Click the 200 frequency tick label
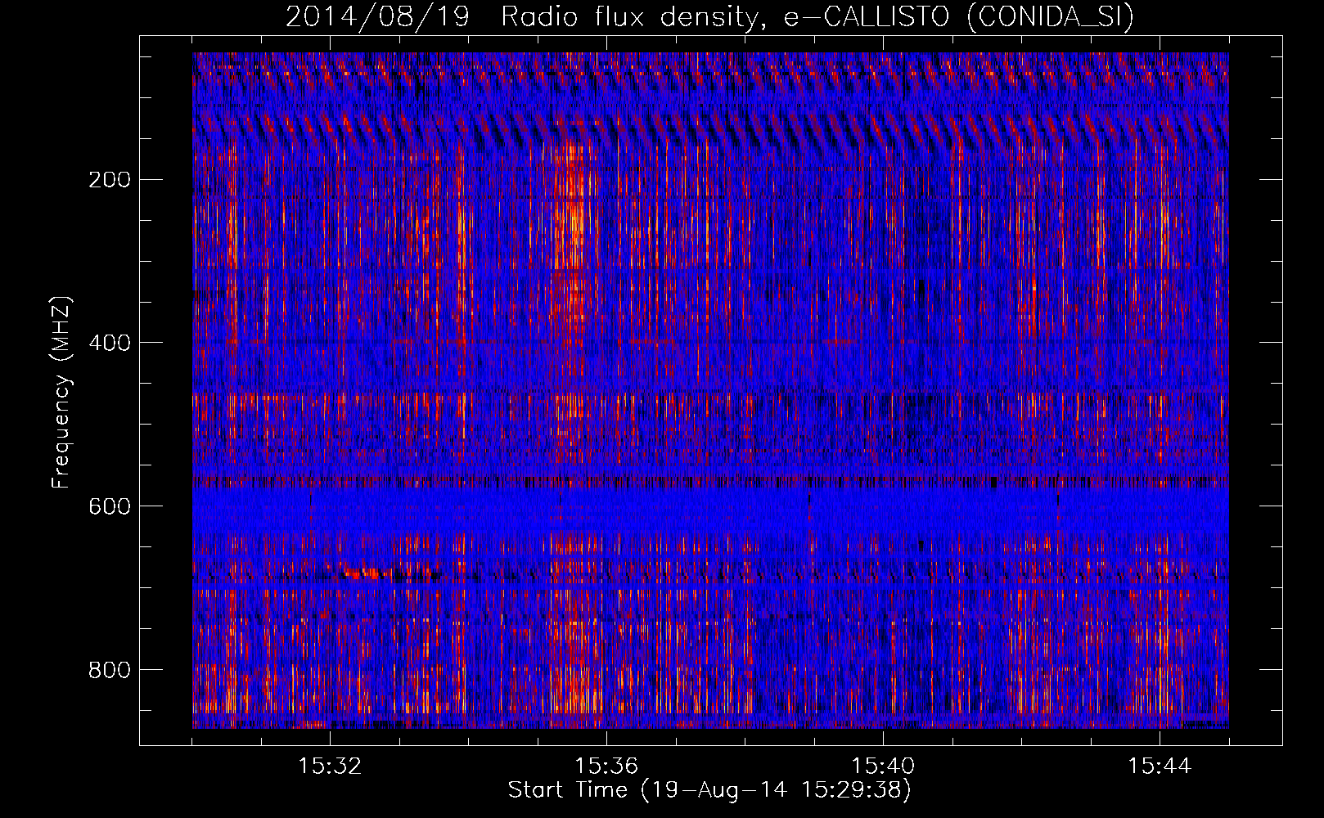 click(109, 179)
